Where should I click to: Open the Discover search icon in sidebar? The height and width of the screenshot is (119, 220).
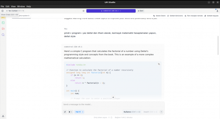pyautogui.click(x=3, y=35)
